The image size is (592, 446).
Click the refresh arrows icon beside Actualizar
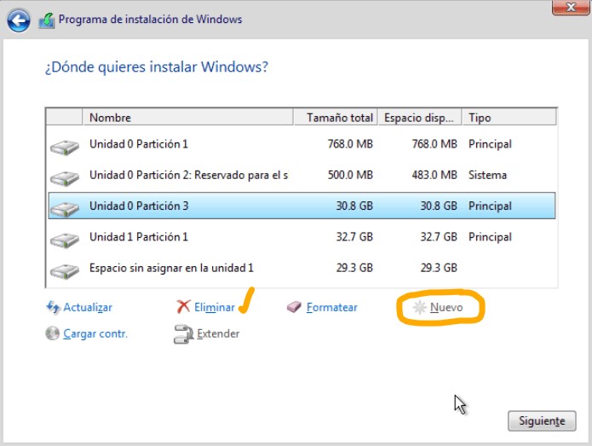tap(53, 307)
